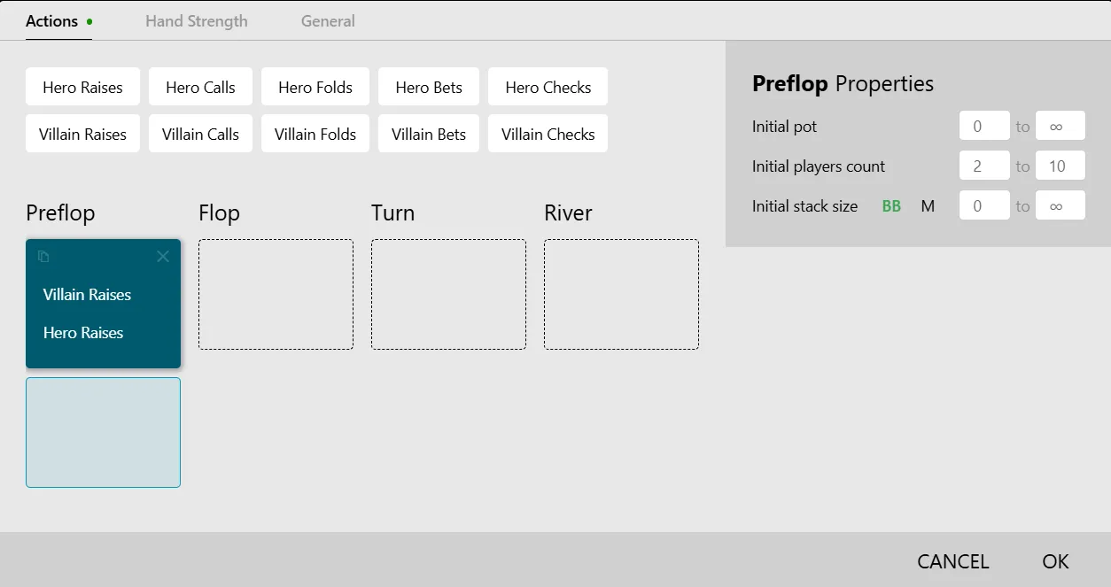The width and height of the screenshot is (1111, 587).
Task: Open the General tab
Action: point(328,21)
